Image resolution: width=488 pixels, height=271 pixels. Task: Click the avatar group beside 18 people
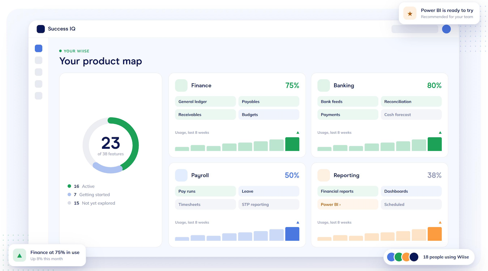pyautogui.click(x=403, y=257)
